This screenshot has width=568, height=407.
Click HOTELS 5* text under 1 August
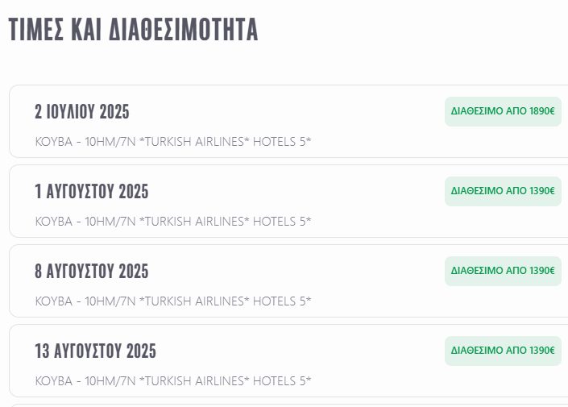coord(282,222)
